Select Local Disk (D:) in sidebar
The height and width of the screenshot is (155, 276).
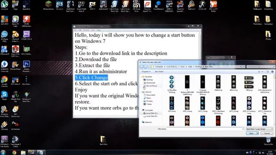pos(151,116)
